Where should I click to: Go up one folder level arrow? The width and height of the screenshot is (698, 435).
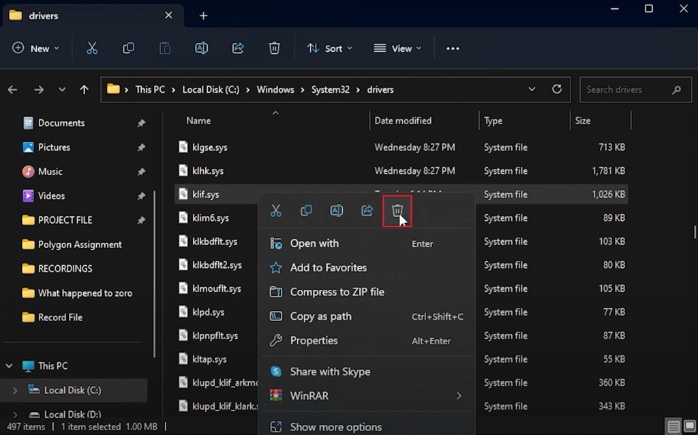(x=84, y=89)
